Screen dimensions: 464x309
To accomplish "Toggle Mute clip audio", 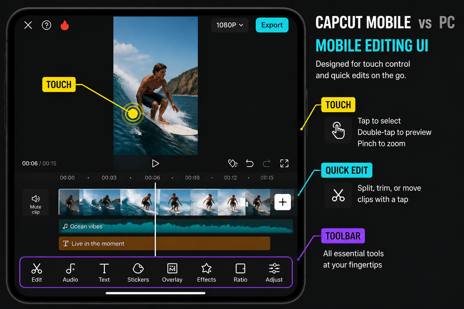I will (x=36, y=202).
